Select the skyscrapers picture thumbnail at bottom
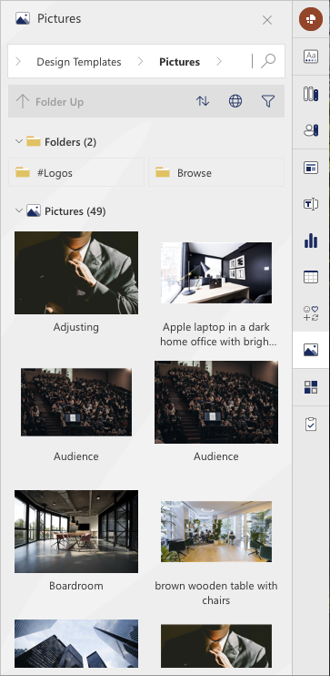The width and height of the screenshot is (330, 676). (x=76, y=644)
